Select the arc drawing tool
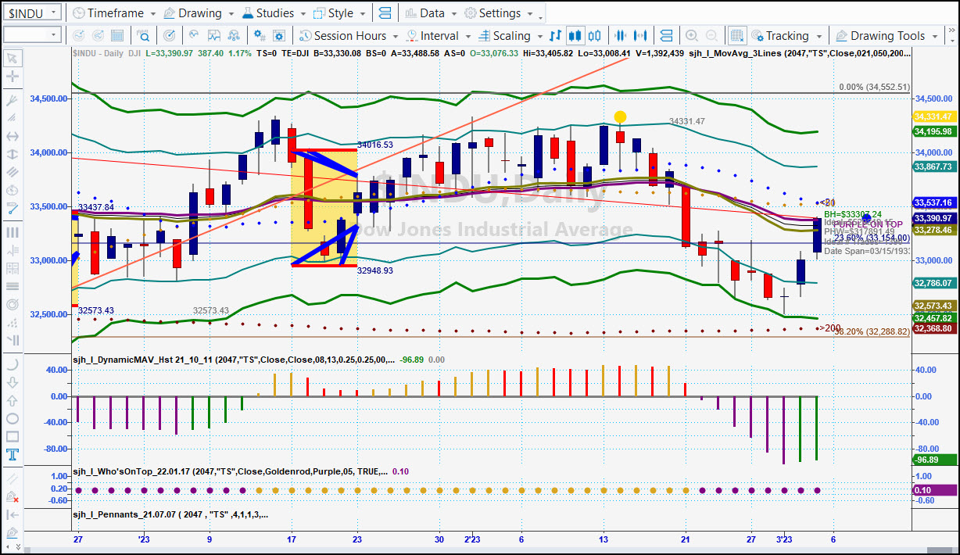This screenshot has width=960, height=555. (x=13, y=364)
